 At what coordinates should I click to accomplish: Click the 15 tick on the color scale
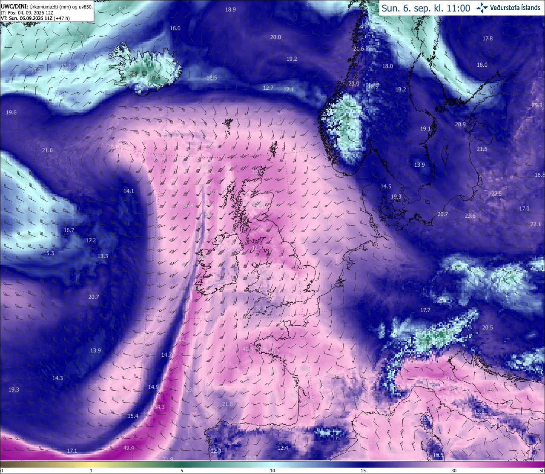tap(363, 471)
